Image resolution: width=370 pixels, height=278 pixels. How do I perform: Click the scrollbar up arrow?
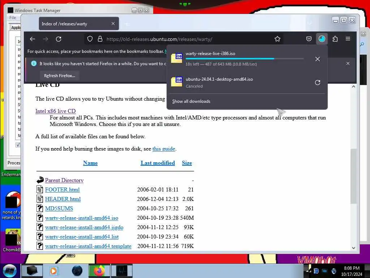(353, 87)
